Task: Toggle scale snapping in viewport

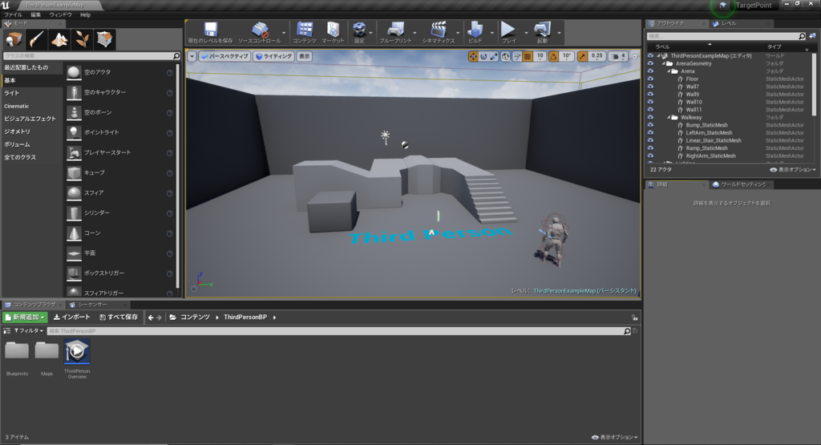Action: tap(582, 56)
